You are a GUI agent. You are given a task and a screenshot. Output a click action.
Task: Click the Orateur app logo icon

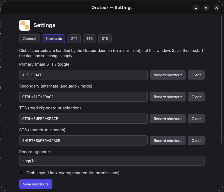(24, 25)
